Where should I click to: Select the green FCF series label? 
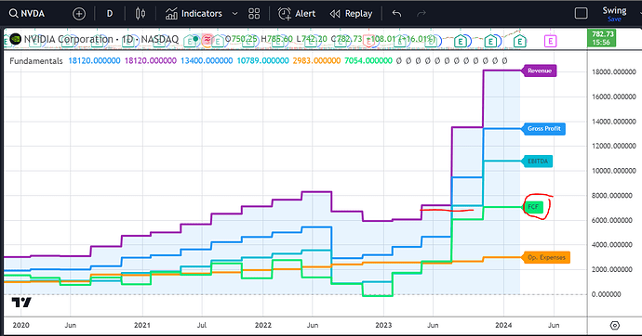(x=533, y=207)
